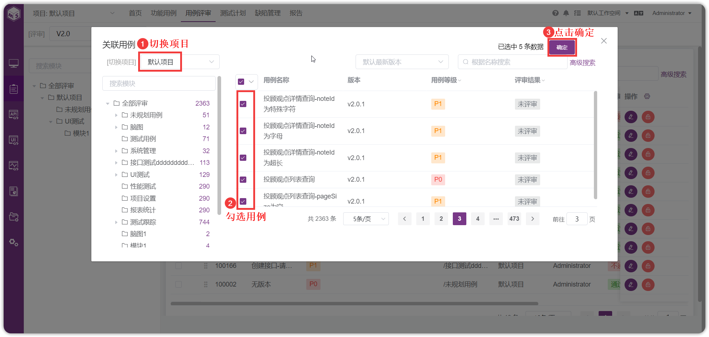Viewport: 709px width, 337px height.
Task: Click the MeterSphere logo icon
Action: (14, 14)
